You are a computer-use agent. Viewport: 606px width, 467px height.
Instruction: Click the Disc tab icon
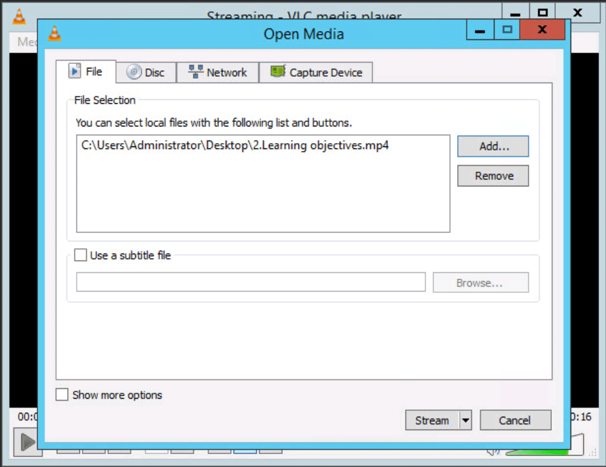click(x=133, y=72)
